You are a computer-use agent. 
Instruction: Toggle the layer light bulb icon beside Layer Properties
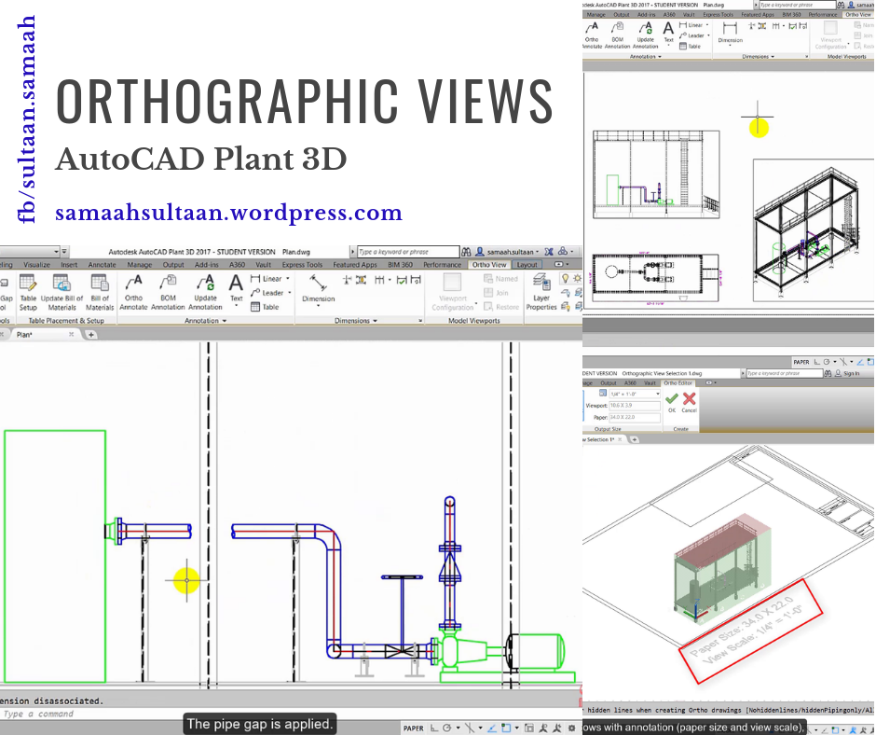tap(566, 278)
